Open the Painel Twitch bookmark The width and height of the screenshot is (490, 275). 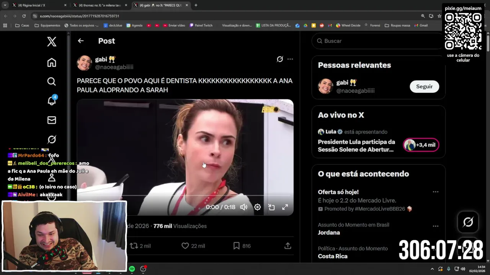[201, 26]
